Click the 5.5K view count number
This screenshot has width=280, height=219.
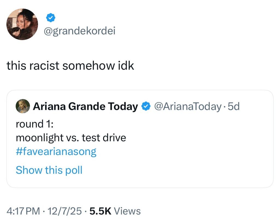(100, 211)
